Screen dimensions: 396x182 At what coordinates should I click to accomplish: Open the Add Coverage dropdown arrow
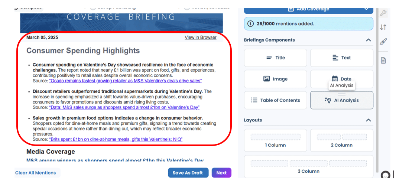[366, 9]
